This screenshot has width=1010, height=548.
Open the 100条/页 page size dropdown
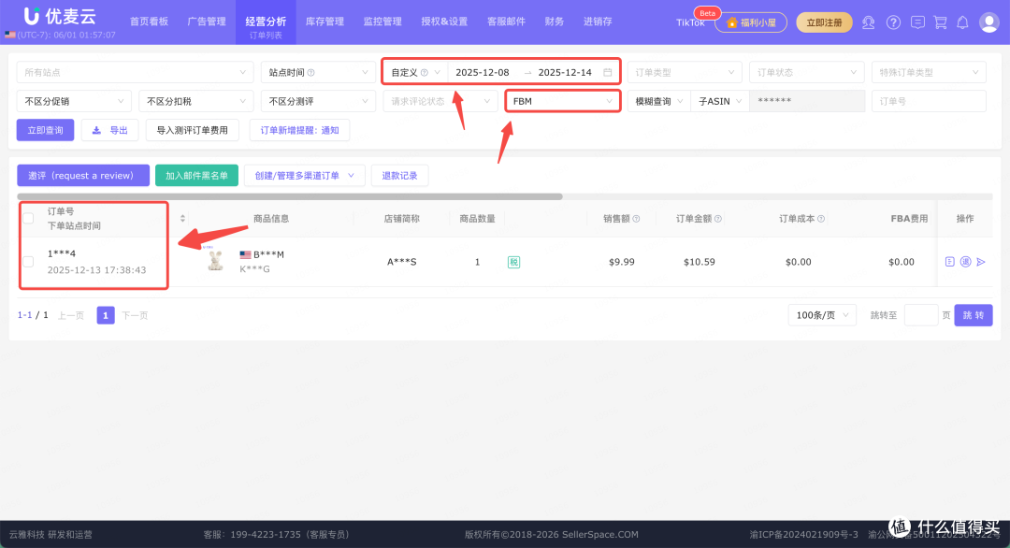click(822, 315)
